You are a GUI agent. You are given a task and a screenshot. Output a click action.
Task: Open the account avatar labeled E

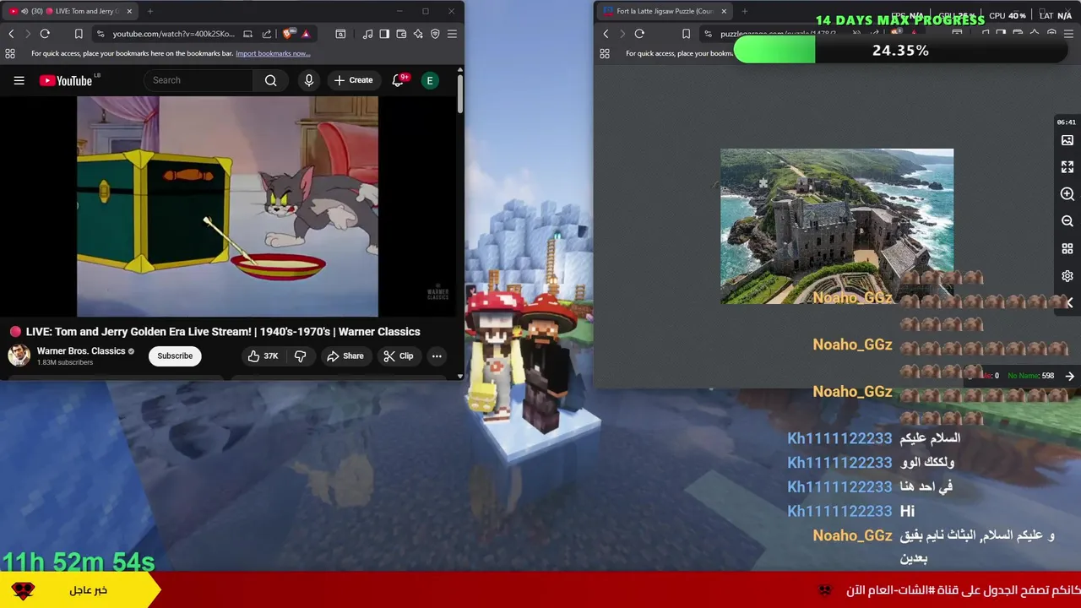click(430, 80)
